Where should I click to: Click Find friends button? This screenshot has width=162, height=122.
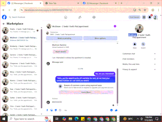(x=134, y=17)
